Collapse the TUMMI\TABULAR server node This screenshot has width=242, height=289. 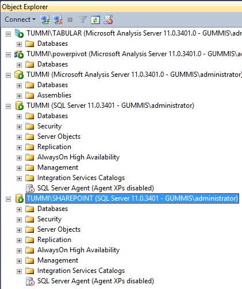coord(8,34)
